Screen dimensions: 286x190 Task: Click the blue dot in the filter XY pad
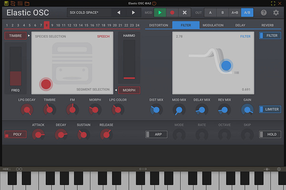(226, 66)
